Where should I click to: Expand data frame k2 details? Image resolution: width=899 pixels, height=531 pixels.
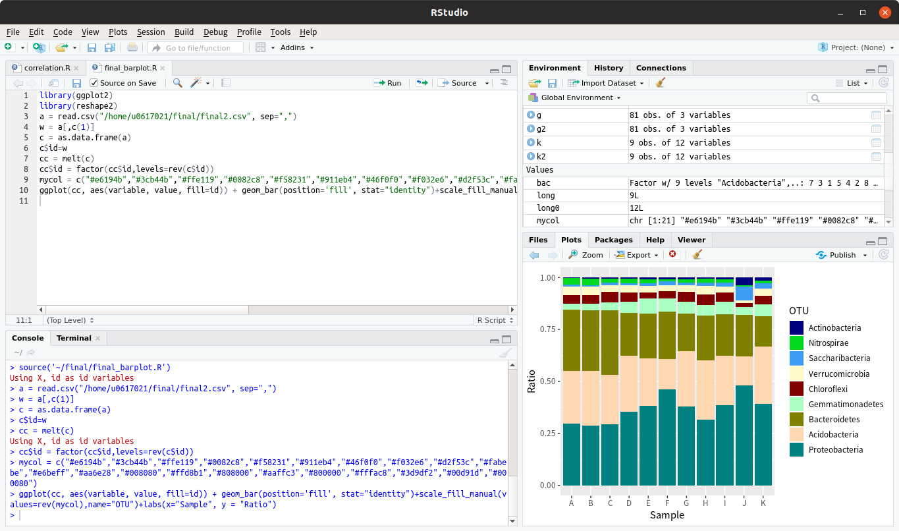(531, 157)
